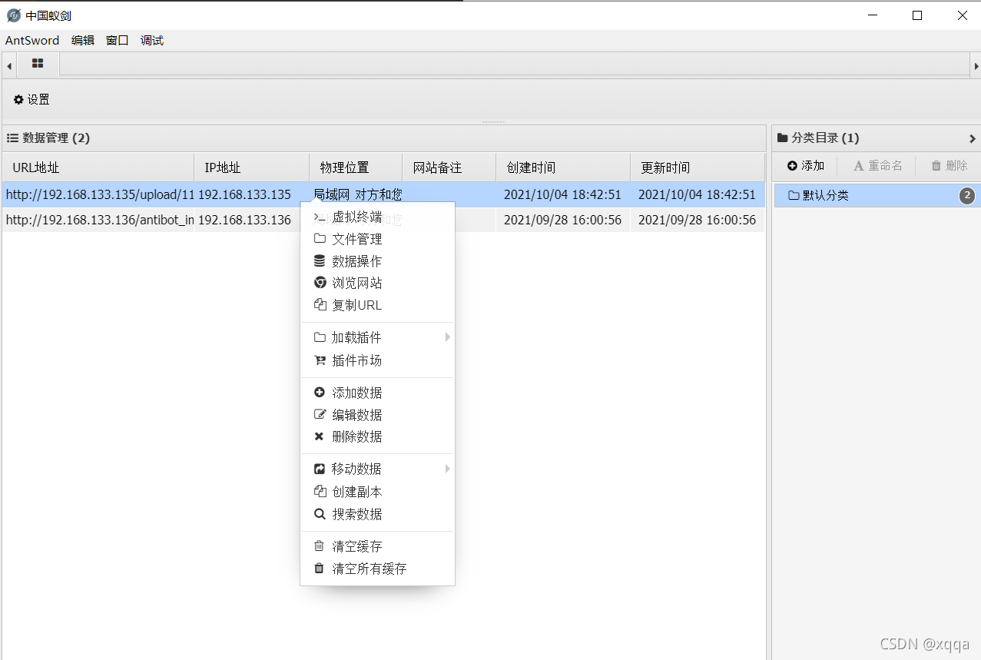
Task: Select the 默认分类 folder
Action: [x=877, y=196]
